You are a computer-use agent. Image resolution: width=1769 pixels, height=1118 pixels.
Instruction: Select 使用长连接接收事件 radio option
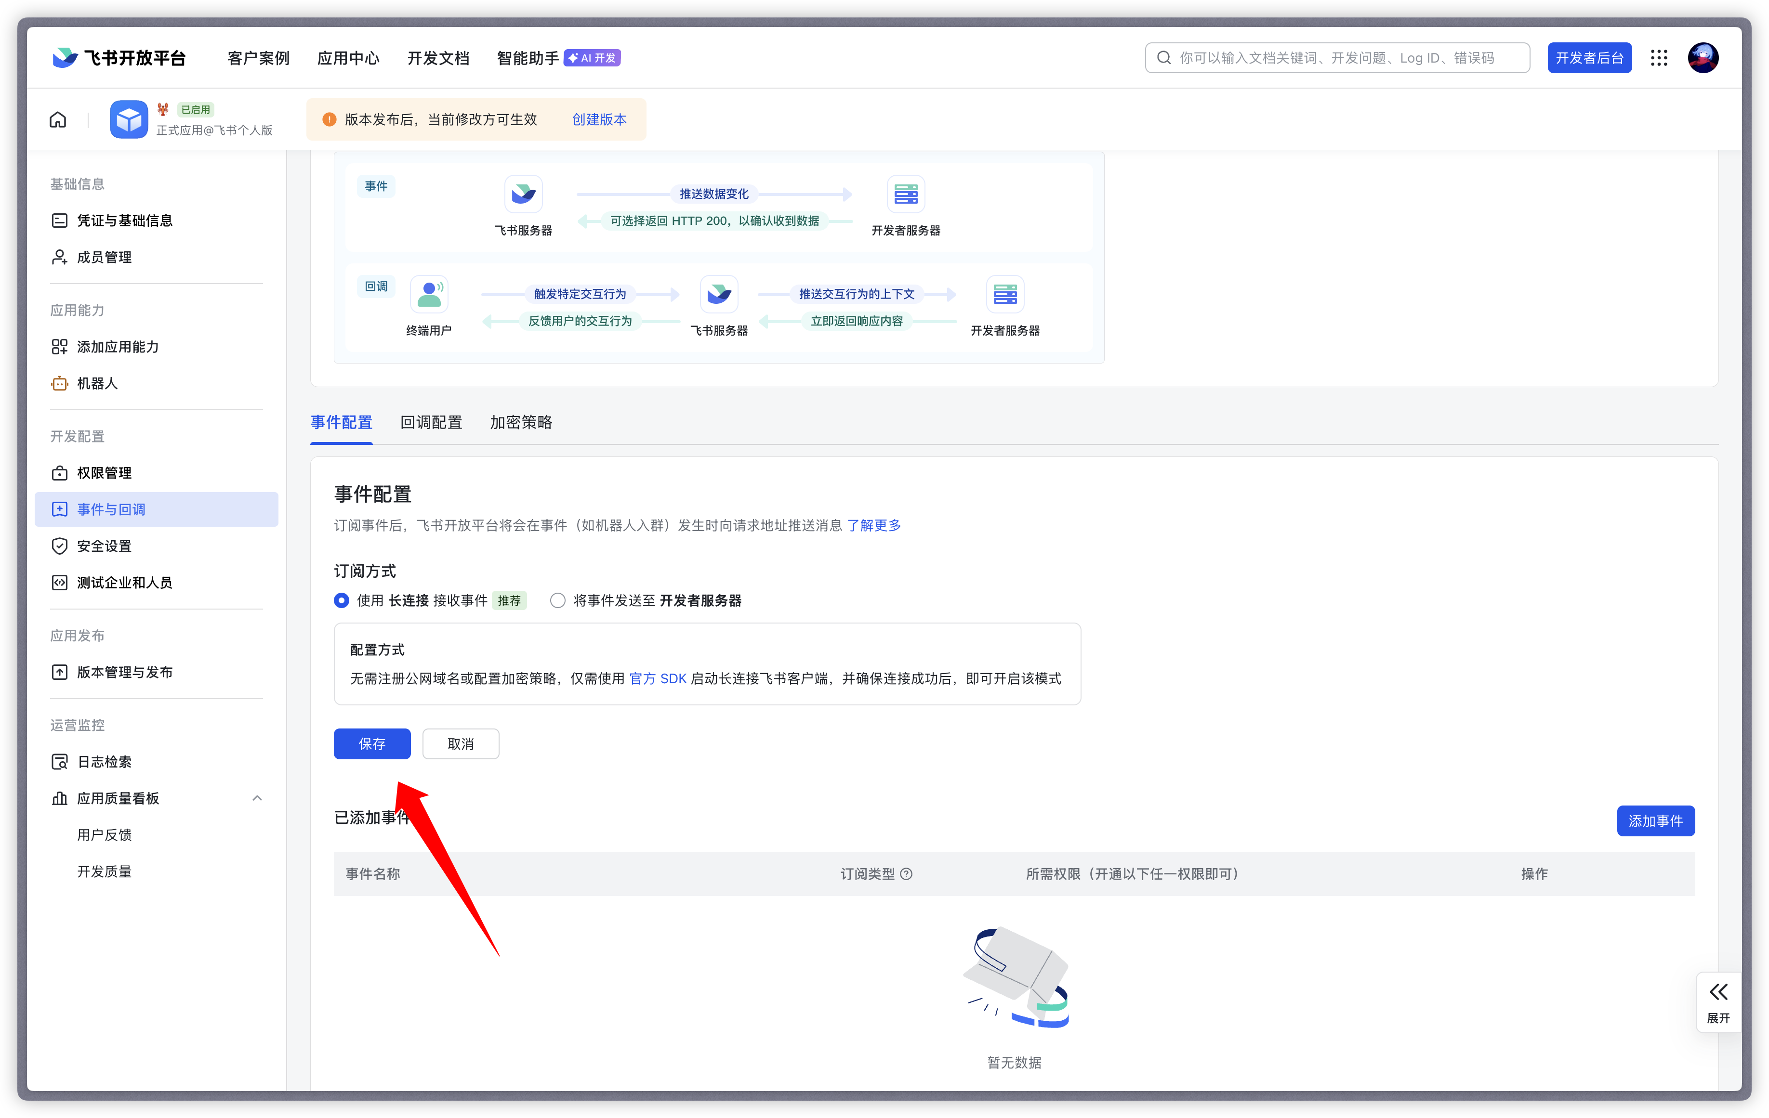(x=342, y=600)
